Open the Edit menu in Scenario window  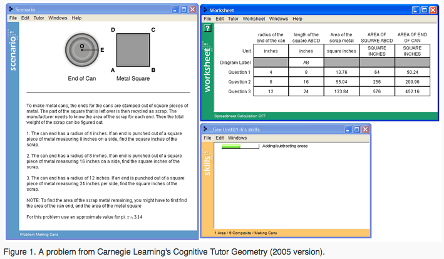coord(25,18)
